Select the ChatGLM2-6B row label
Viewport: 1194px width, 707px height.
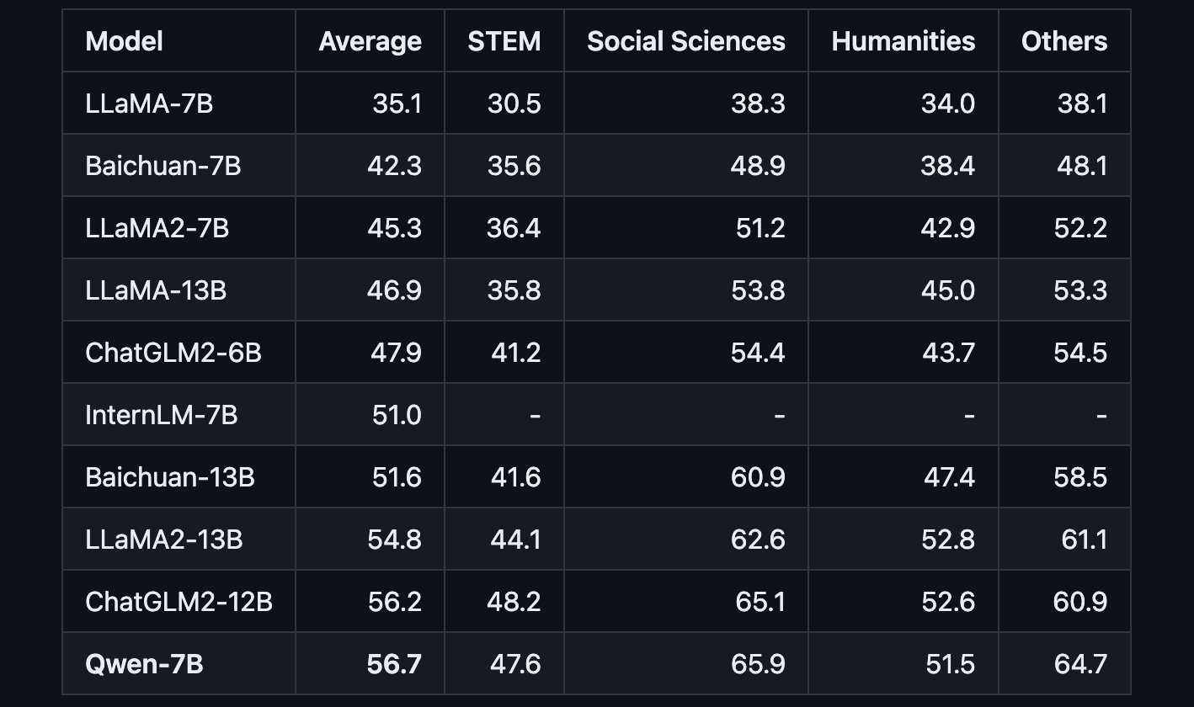(173, 353)
